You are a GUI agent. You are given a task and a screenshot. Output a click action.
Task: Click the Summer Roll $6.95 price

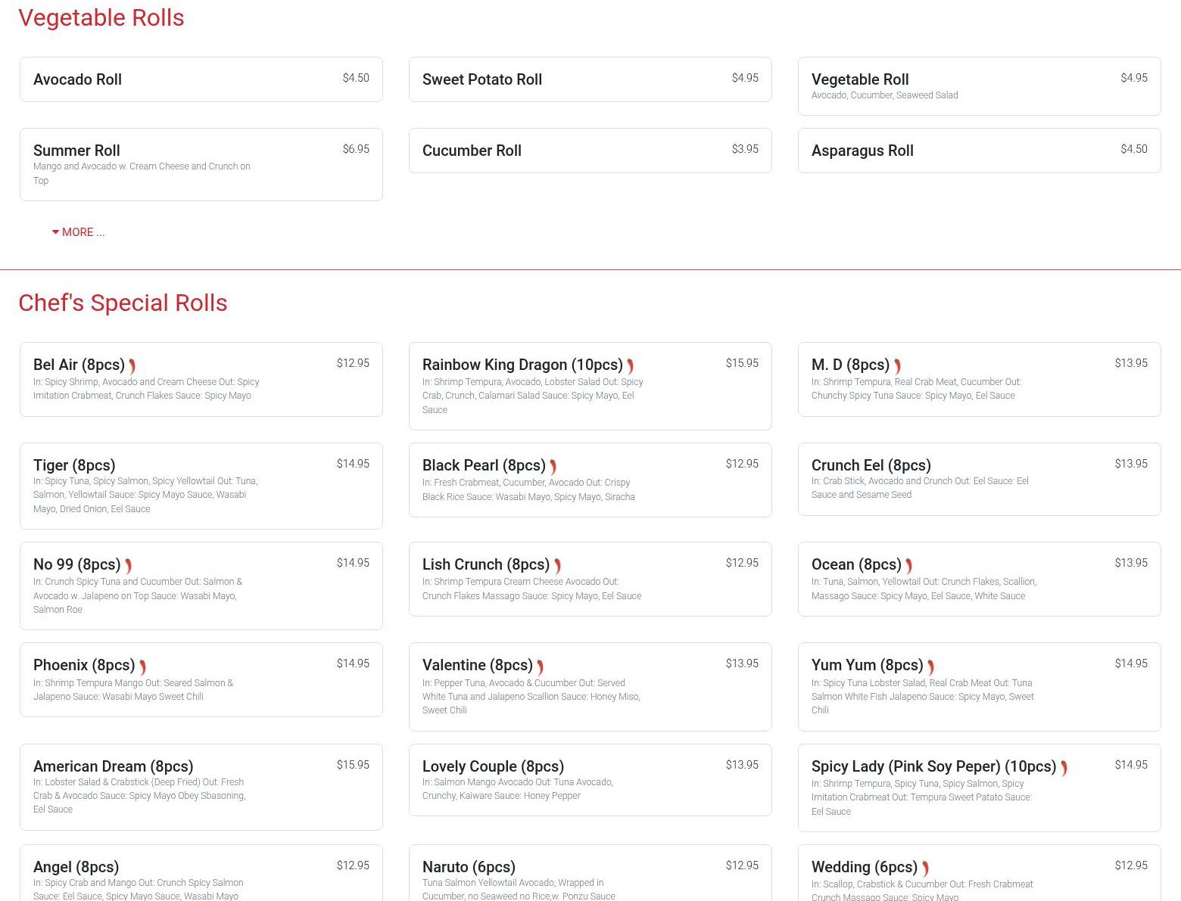(x=356, y=149)
